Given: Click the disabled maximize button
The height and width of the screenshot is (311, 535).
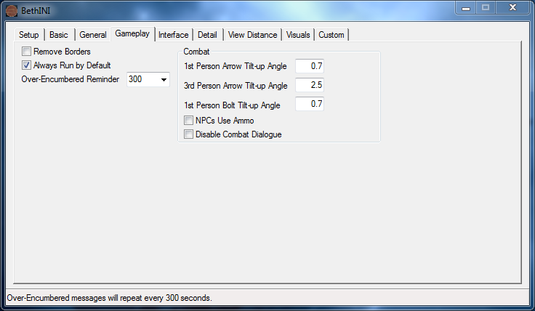Looking at the screenshot, I should [486, 8].
